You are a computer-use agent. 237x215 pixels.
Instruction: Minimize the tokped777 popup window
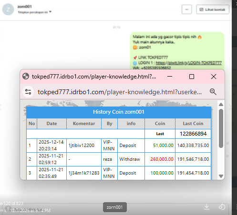coord(170,77)
